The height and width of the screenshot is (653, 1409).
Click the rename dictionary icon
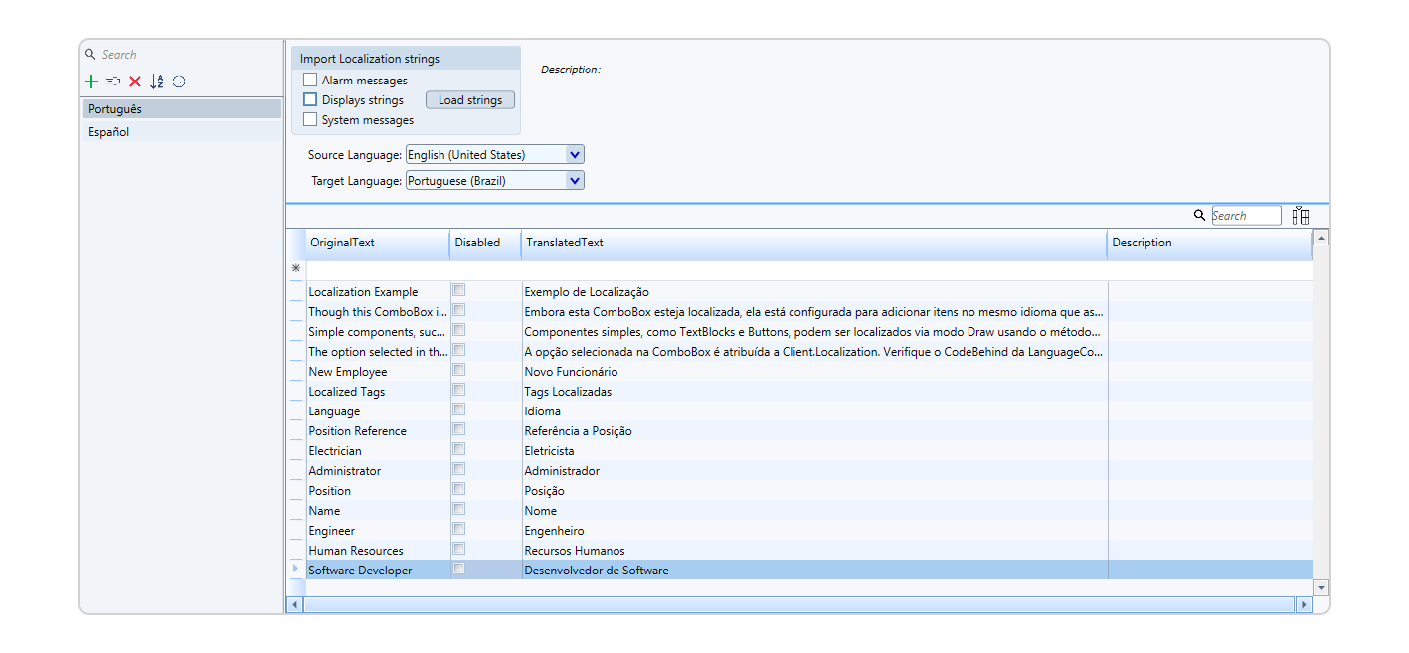(x=113, y=82)
